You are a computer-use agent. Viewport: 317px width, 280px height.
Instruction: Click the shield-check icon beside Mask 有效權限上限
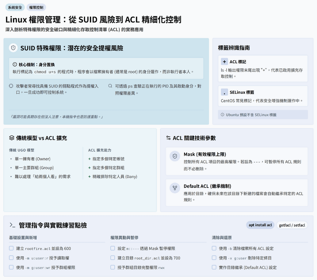click(175, 156)
